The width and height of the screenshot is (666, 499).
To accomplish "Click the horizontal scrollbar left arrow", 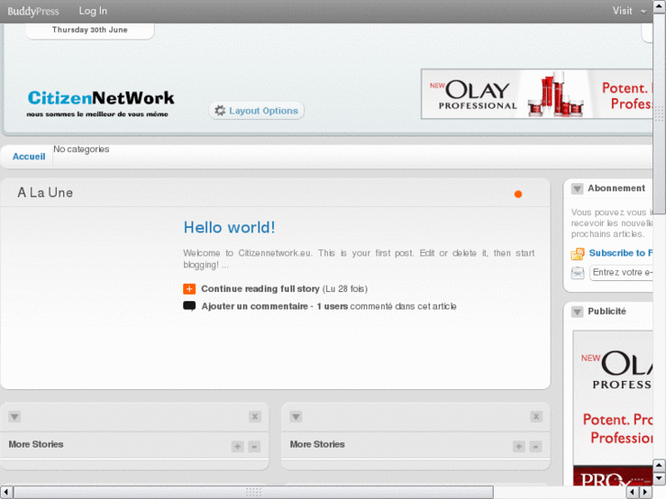I will click(x=6, y=493).
